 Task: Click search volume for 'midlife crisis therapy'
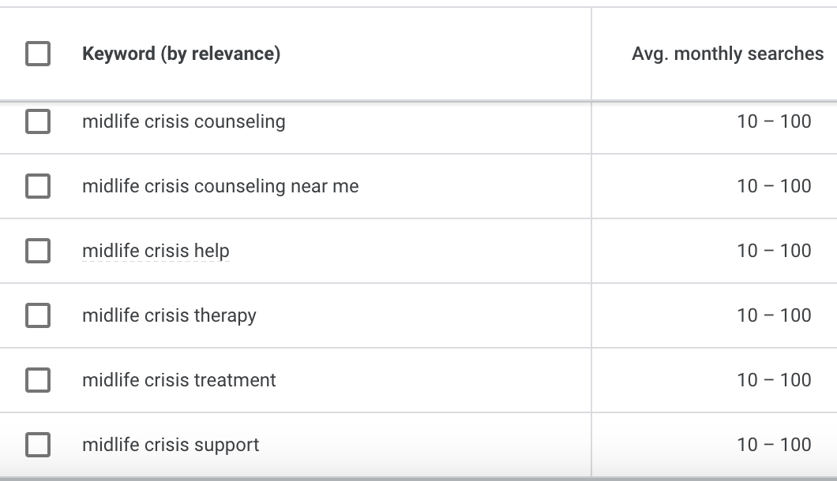774,315
